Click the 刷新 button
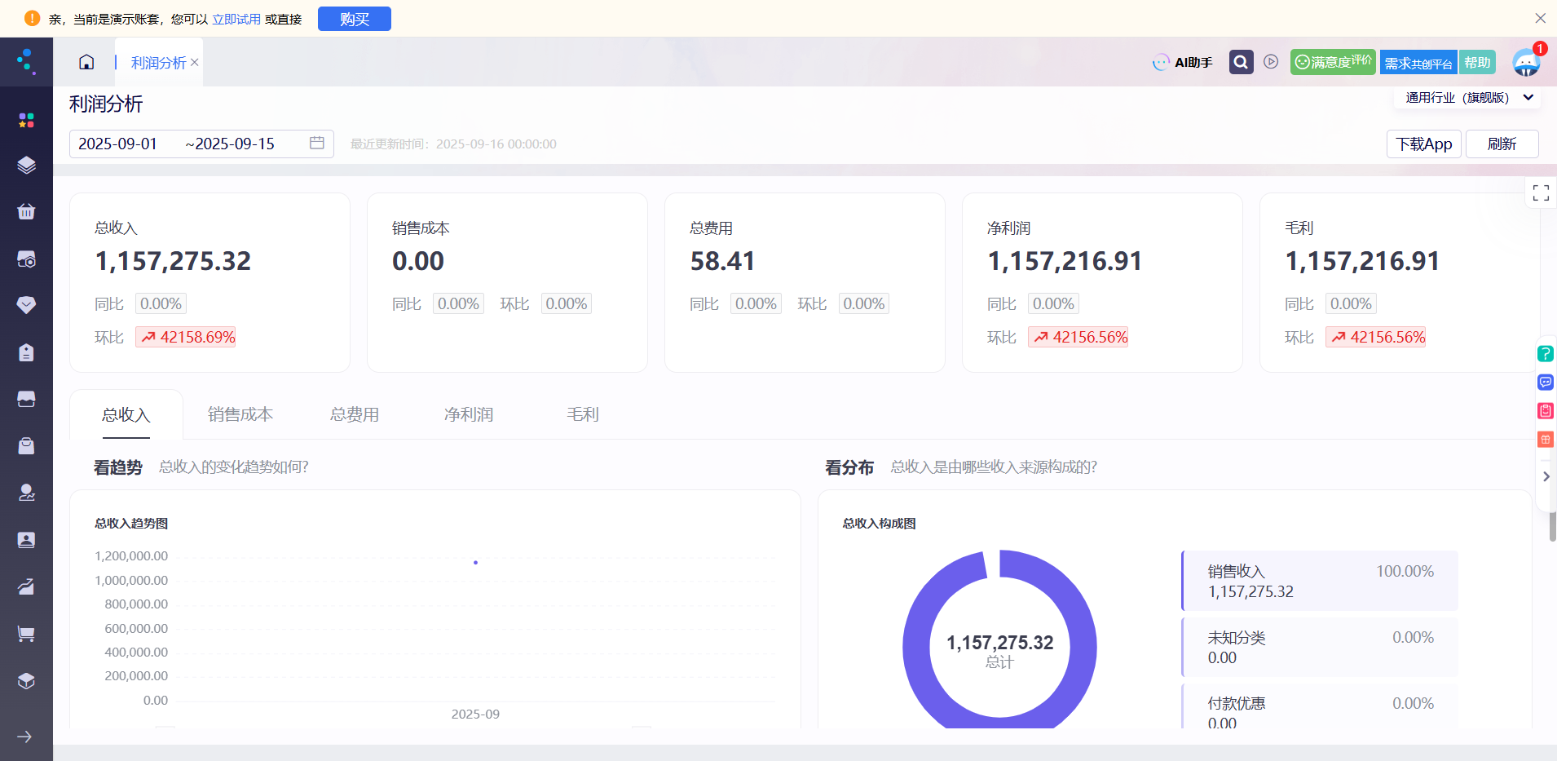The height and width of the screenshot is (761, 1557). pos(1502,144)
